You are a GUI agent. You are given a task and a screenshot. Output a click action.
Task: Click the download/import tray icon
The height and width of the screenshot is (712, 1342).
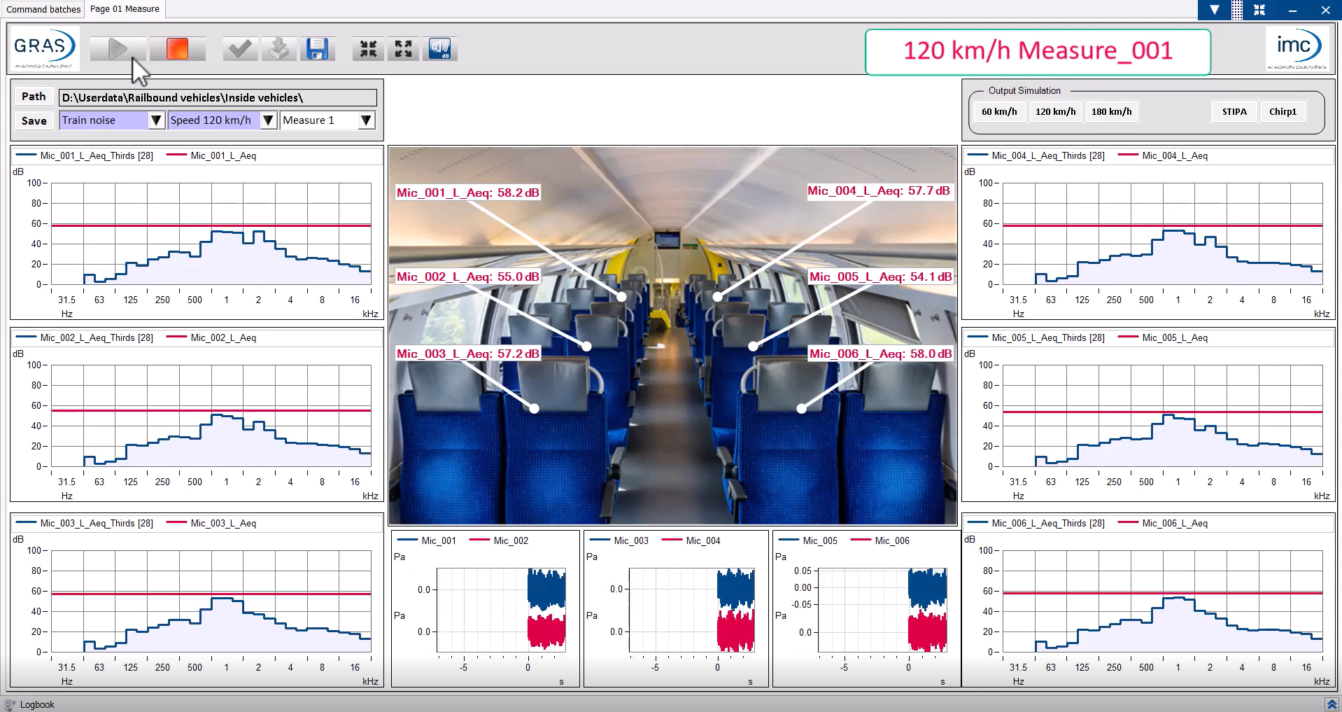click(x=278, y=49)
